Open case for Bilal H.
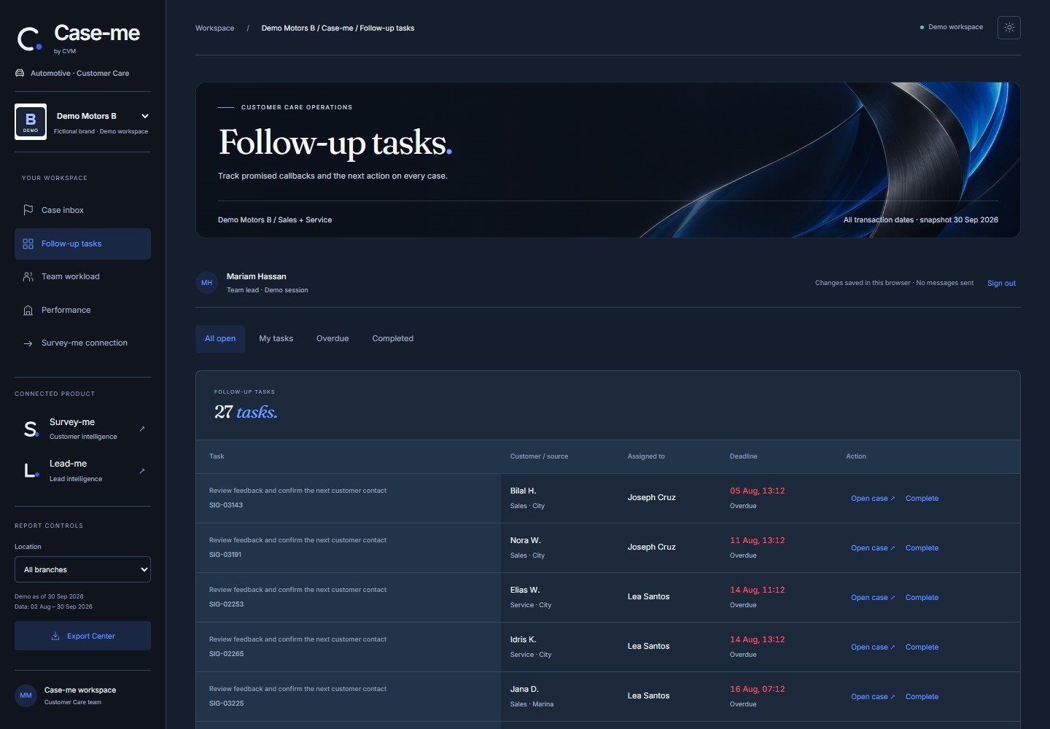 point(873,499)
